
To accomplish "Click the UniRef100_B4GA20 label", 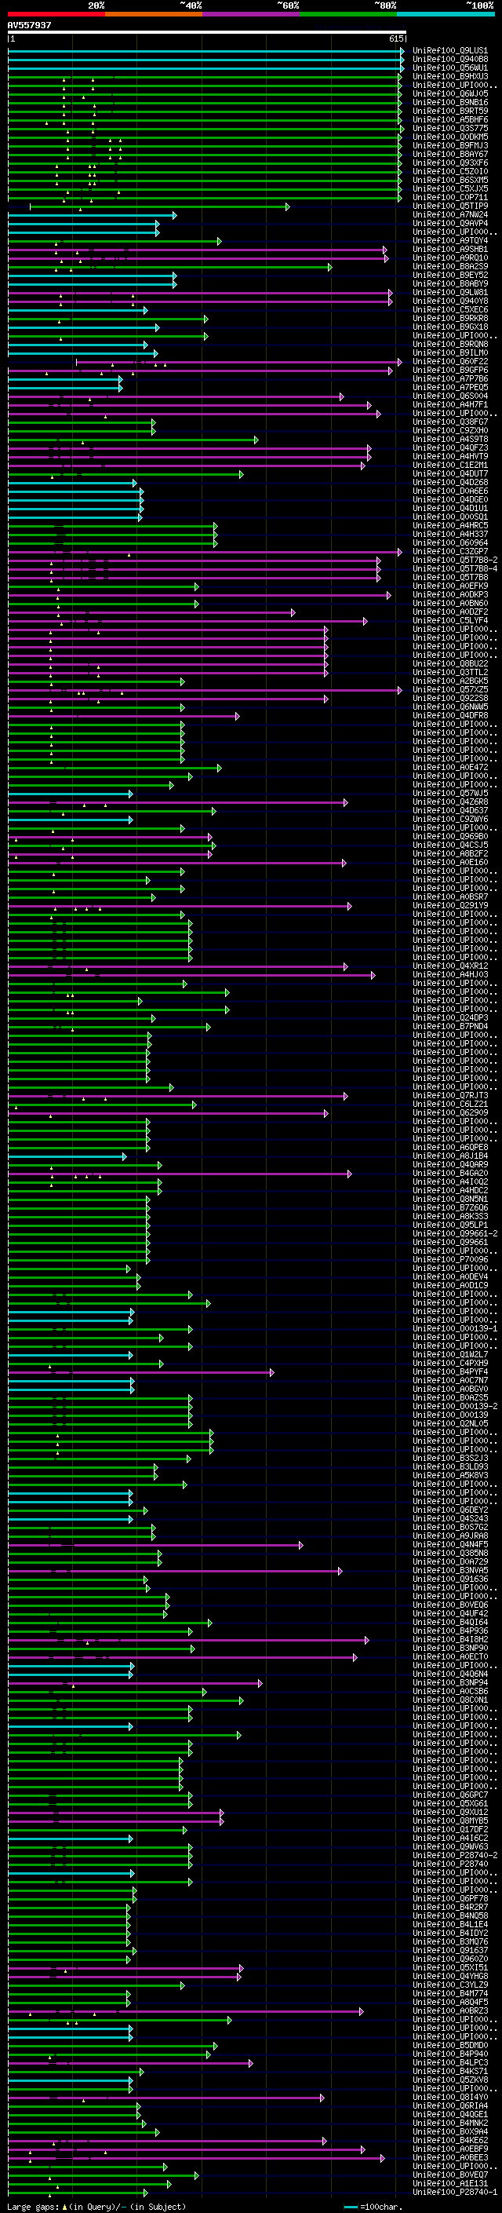I will click(450, 1173).
